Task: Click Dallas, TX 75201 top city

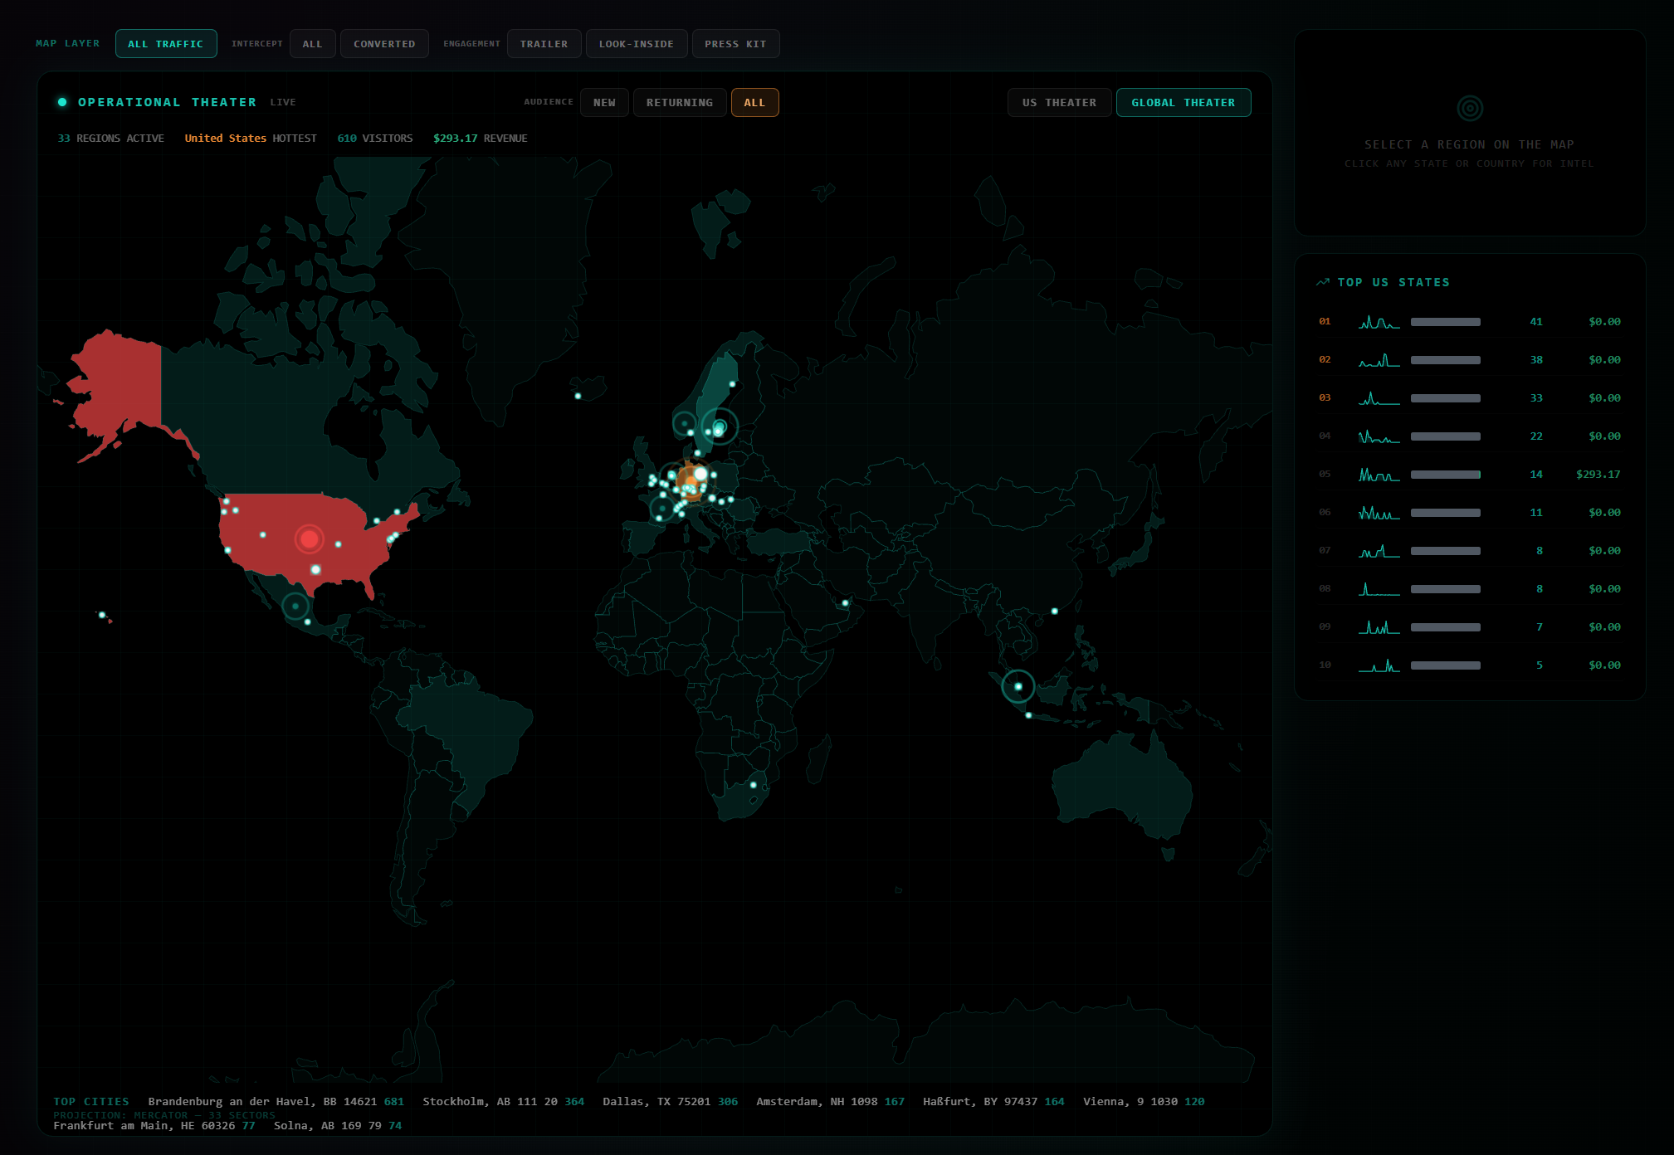Action: 670,1102
